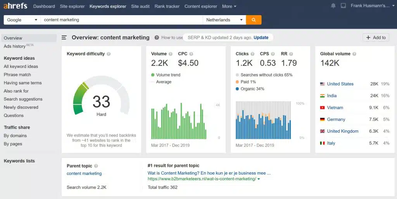
Task: Click the Global volume help icon
Action: [x=354, y=54]
